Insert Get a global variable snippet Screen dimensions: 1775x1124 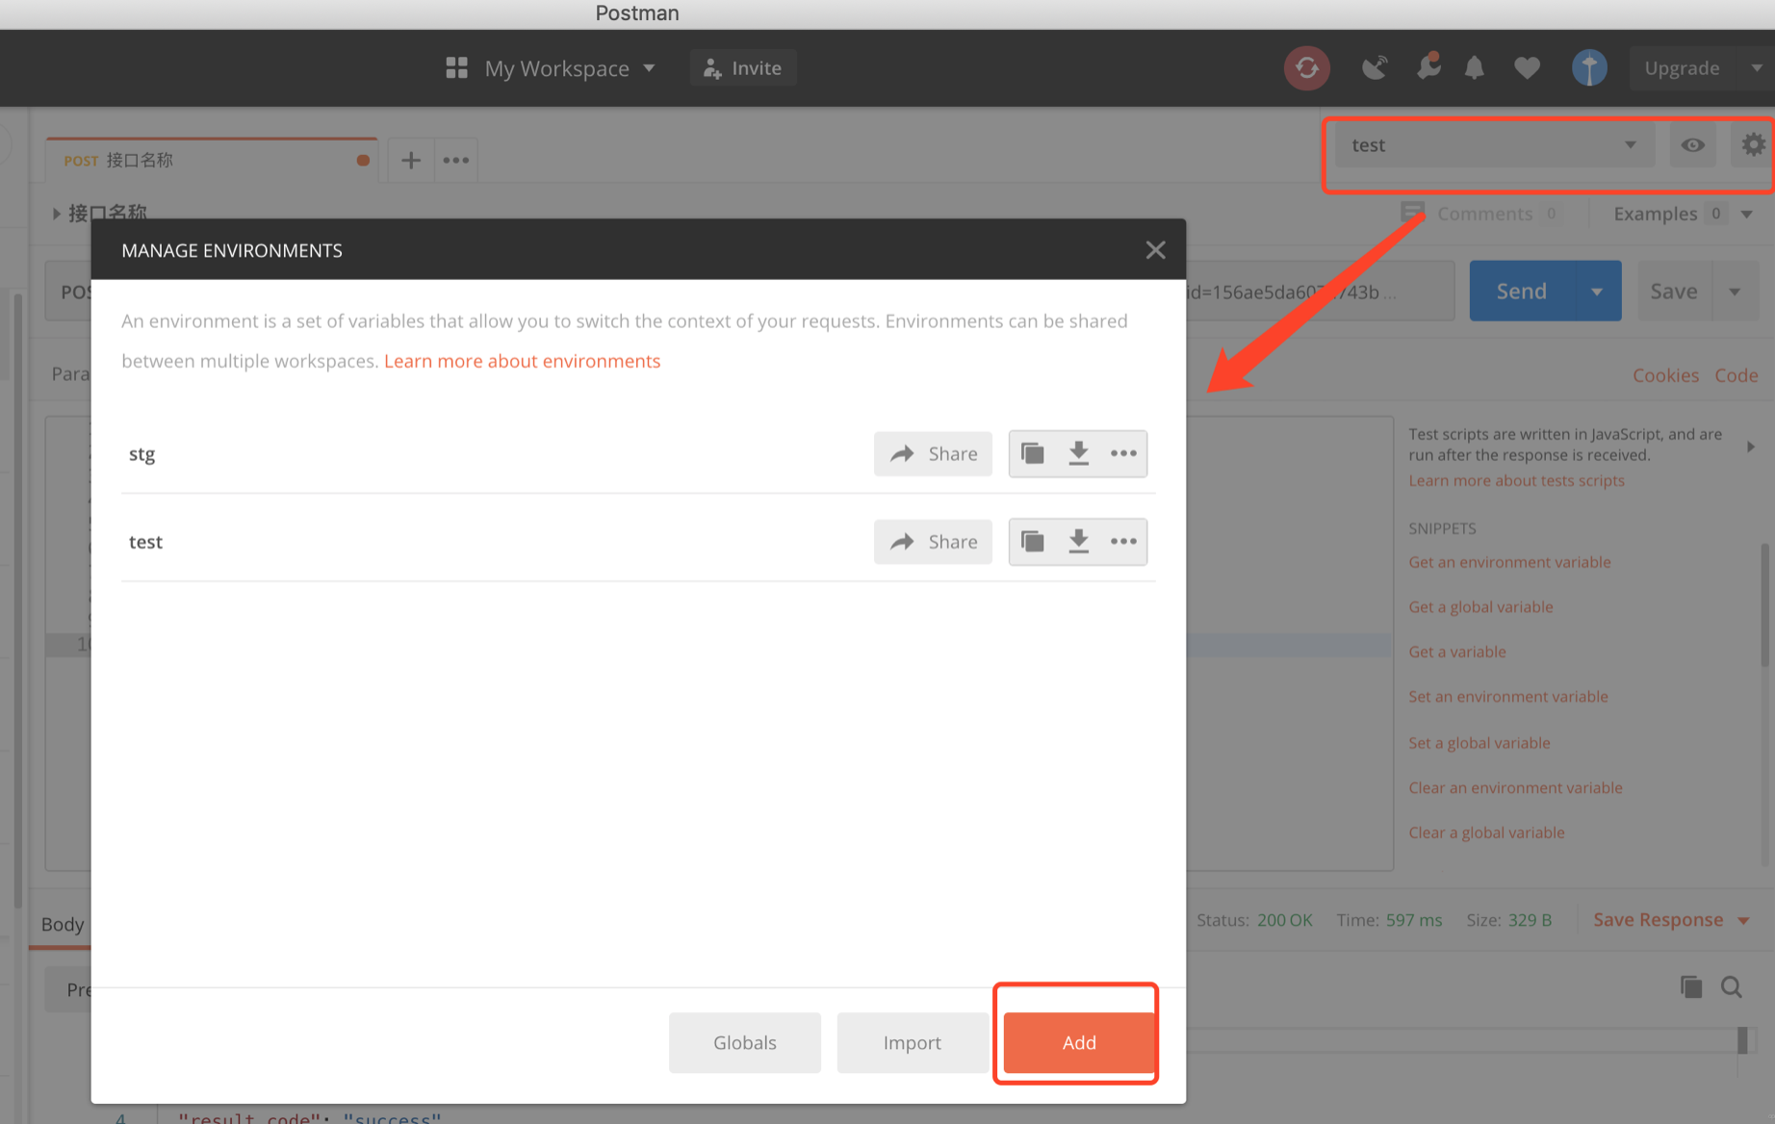1480,607
